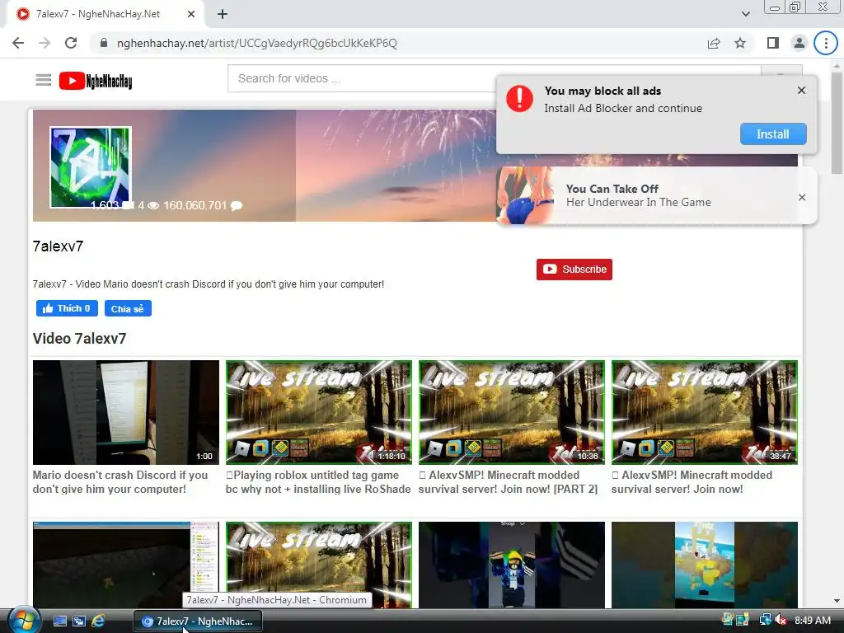Click the Show Desktop taskbar icon
844x633 pixels.
pyautogui.click(x=59, y=621)
